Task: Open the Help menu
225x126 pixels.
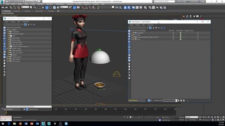Action: (103, 4)
